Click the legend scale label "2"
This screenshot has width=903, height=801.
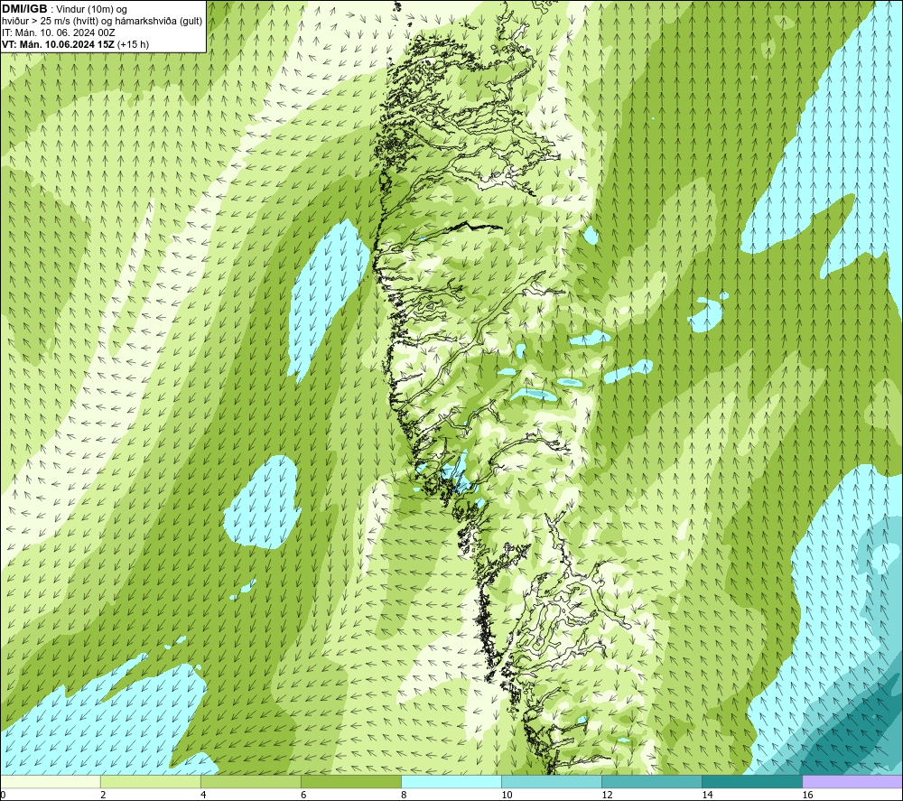point(103,796)
